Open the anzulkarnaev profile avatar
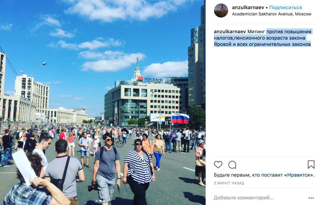 point(221,10)
